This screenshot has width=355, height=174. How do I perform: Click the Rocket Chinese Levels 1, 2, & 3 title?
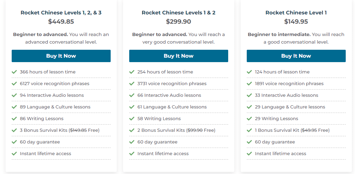click(61, 13)
